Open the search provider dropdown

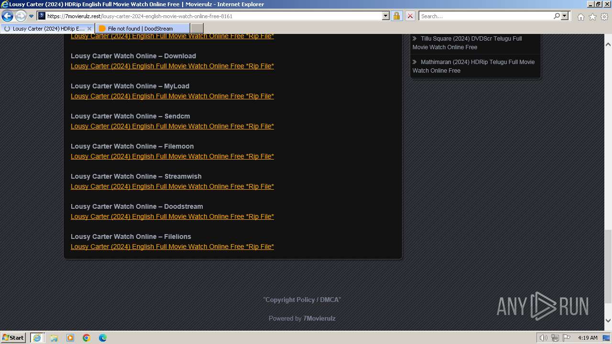coord(565,16)
